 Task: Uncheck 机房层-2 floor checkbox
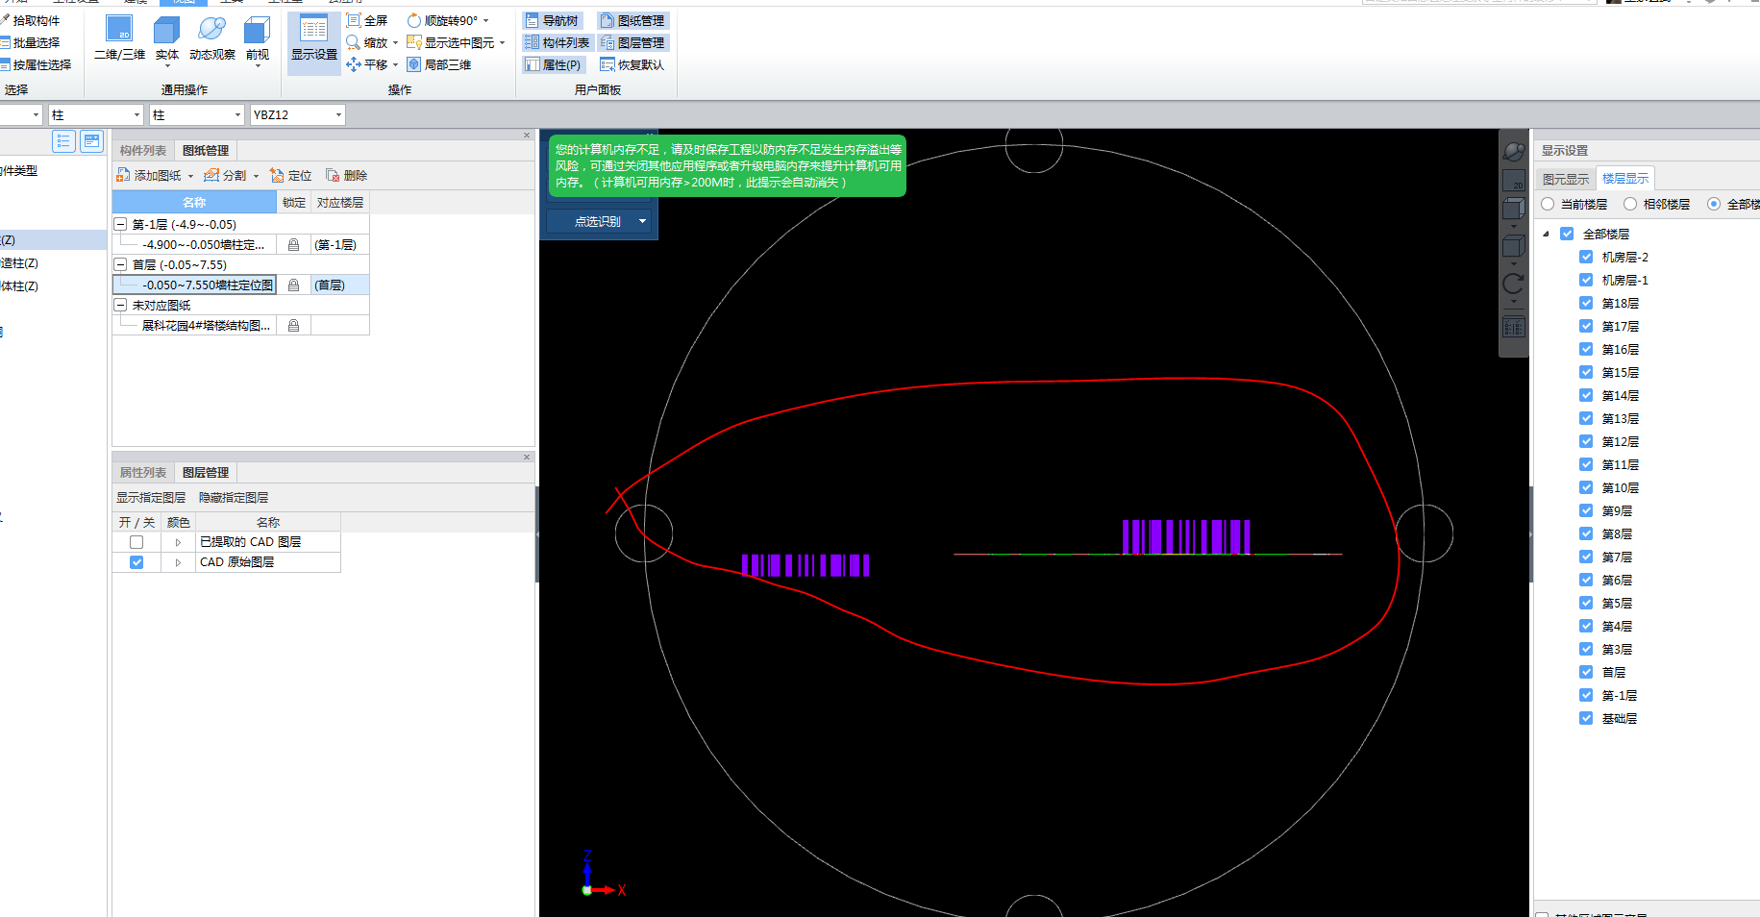click(x=1586, y=257)
